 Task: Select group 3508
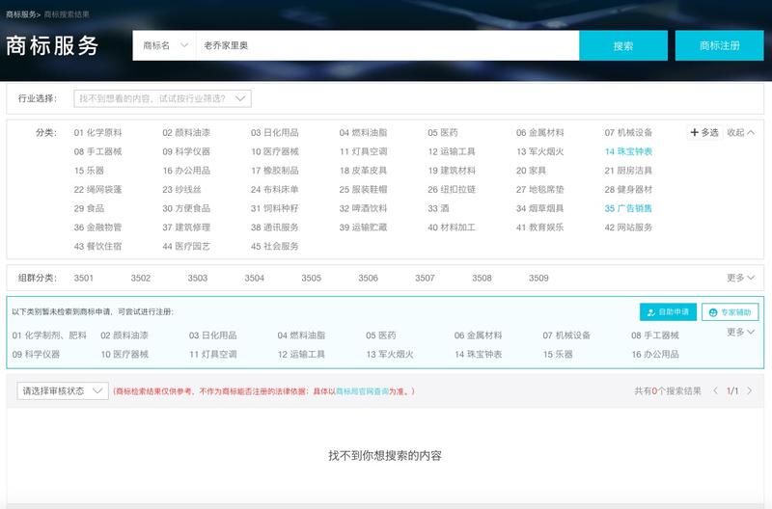(x=482, y=278)
